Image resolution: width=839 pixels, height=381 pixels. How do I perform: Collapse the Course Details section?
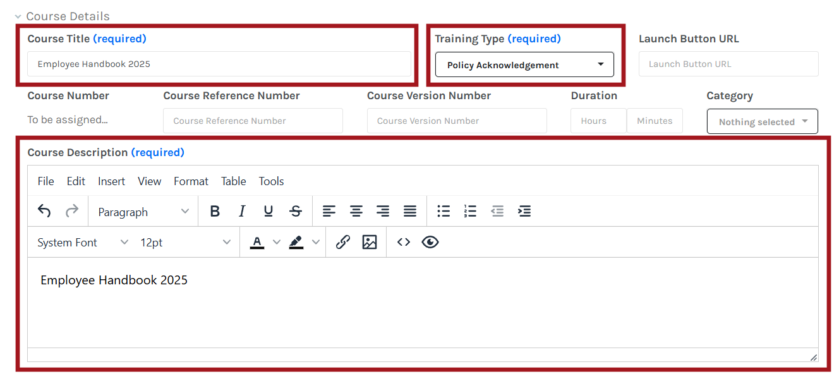(x=18, y=16)
